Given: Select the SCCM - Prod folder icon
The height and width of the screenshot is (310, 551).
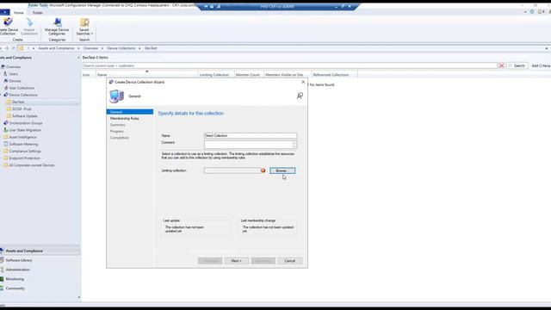Looking at the screenshot, I should point(9,109).
